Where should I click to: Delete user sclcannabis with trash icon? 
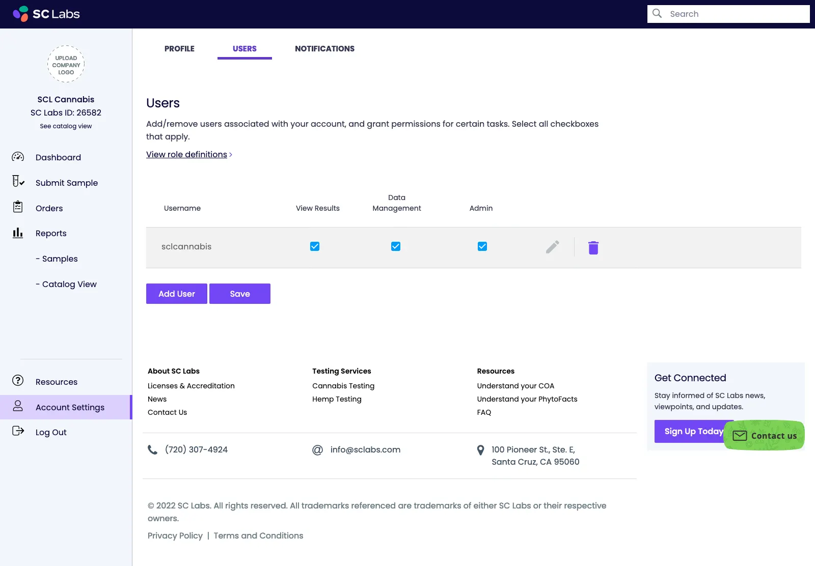[593, 247]
